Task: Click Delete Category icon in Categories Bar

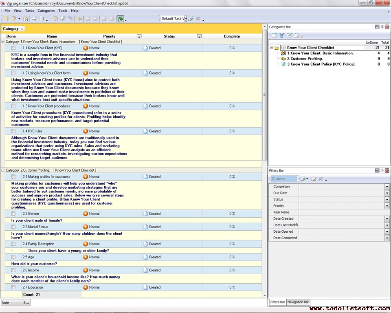Action: point(297,35)
